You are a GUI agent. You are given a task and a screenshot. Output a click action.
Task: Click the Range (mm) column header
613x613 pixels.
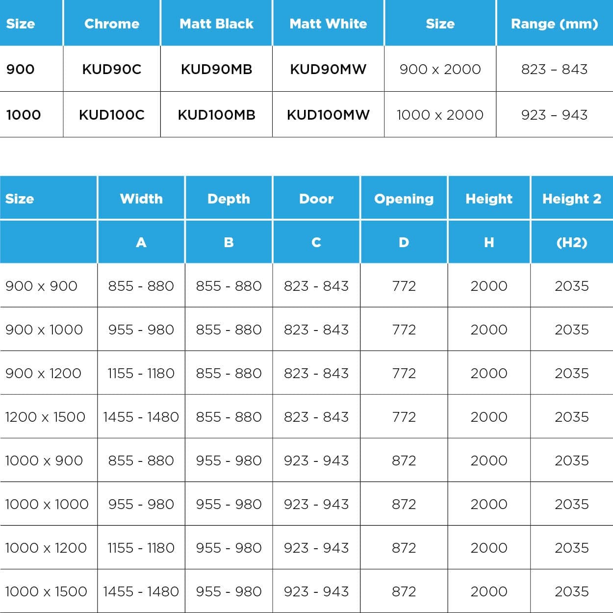pos(555,24)
